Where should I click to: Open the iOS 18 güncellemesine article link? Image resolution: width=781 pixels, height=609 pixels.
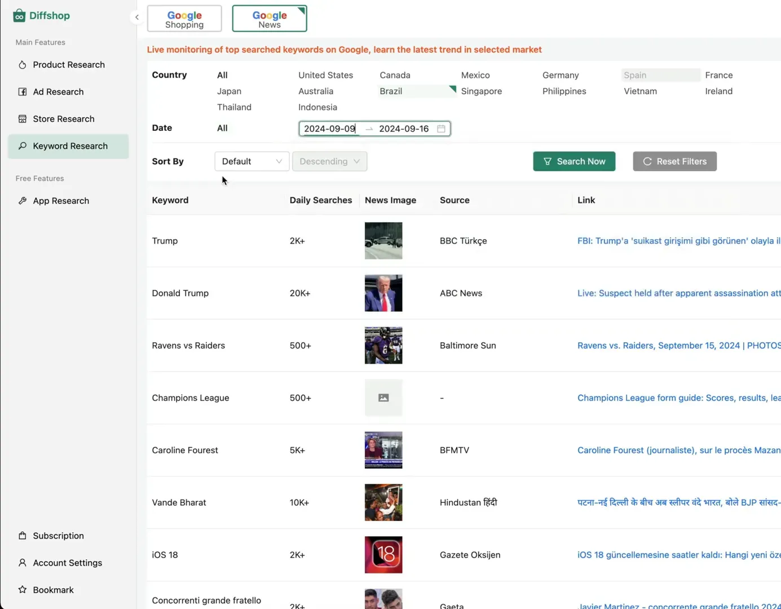click(679, 555)
